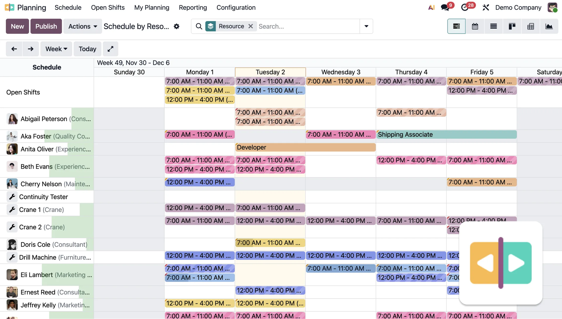Open Cherry Nelson's Monday 12:00 PM shift
The image size is (562, 319).
click(200, 182)
